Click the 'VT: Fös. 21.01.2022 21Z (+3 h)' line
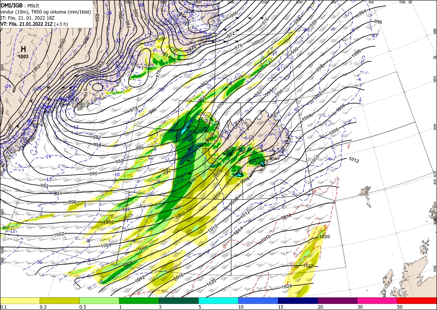The width and height of the screenshot is (437, 310). point(34,24)
